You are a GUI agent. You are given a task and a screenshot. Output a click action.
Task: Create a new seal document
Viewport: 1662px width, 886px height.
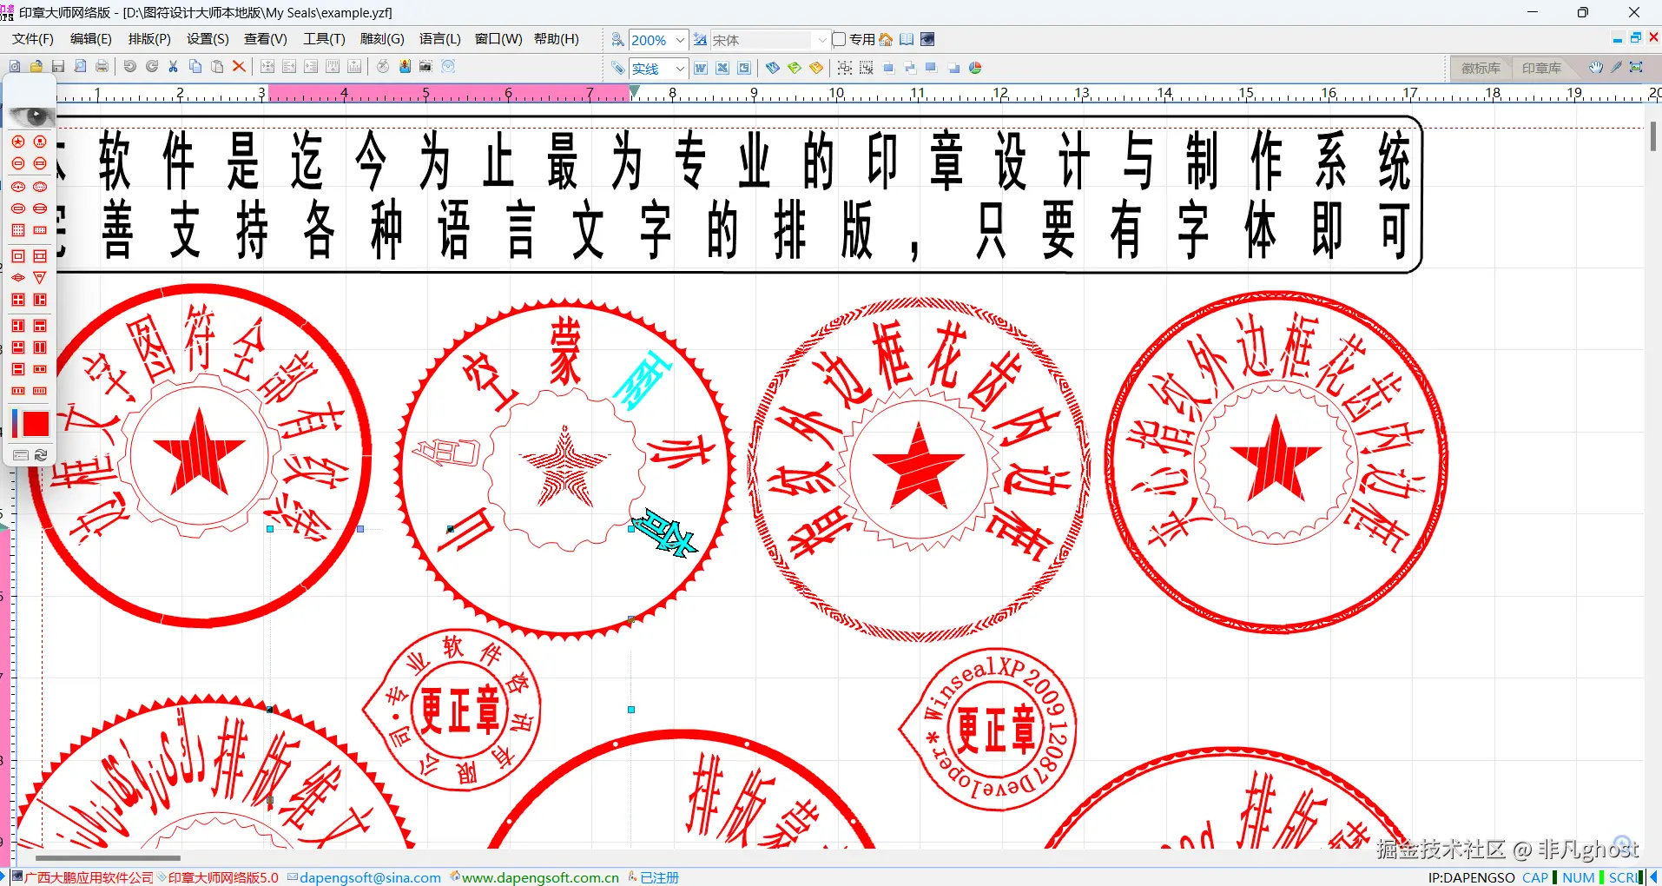point(15,67)
